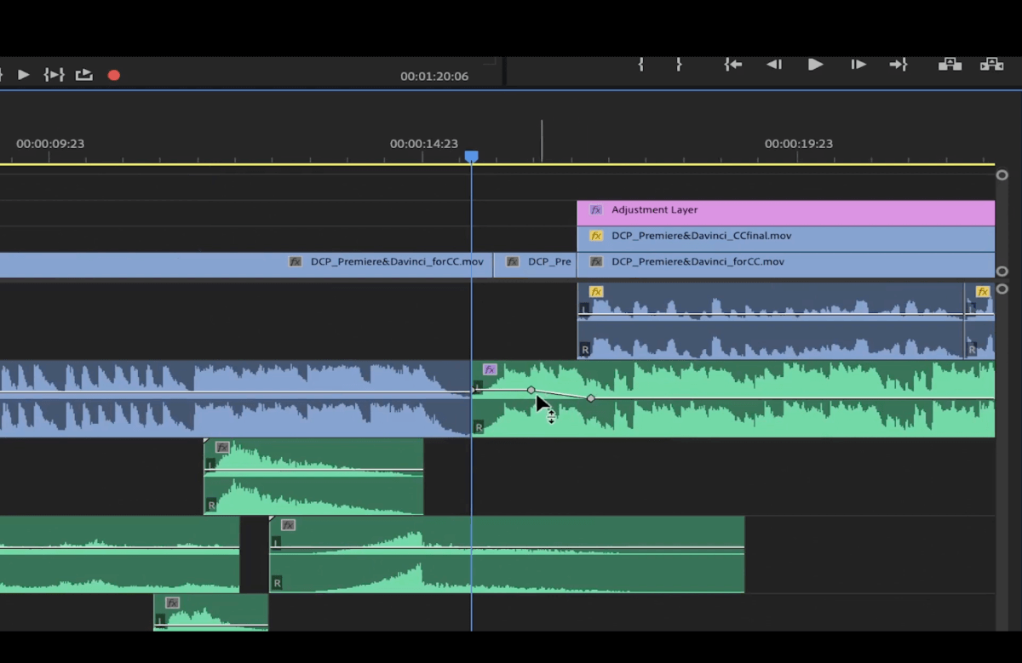Click the Mark In bracket icon
The width and height of the screenshot is (1022, 663).
pos(641,64)
